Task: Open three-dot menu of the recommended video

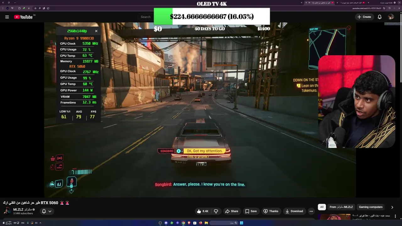Action: (x=395, y=216)
